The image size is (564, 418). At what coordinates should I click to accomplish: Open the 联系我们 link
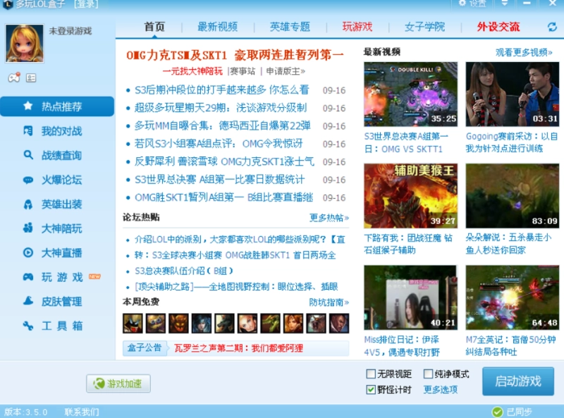[x=82, y=412]
